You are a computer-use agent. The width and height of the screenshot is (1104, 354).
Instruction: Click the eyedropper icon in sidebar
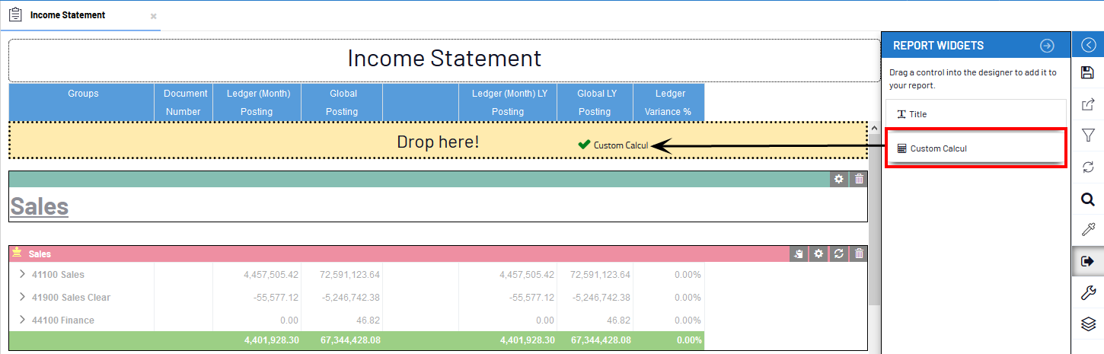1088,230
